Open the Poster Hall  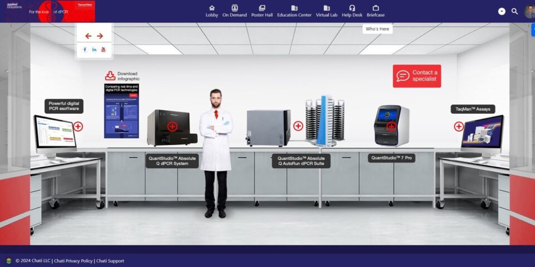(x=262, y=11)
